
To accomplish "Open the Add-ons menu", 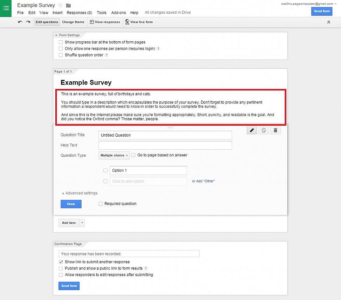I will coord(118,13).
